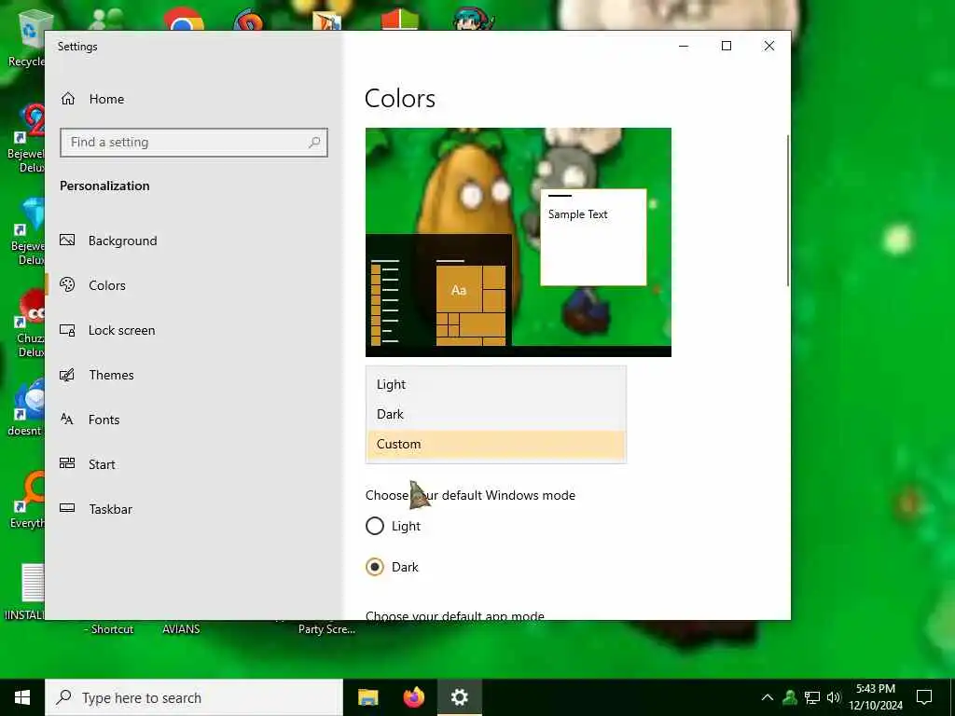Open File Explorer from the taskbar

[367, 697]
